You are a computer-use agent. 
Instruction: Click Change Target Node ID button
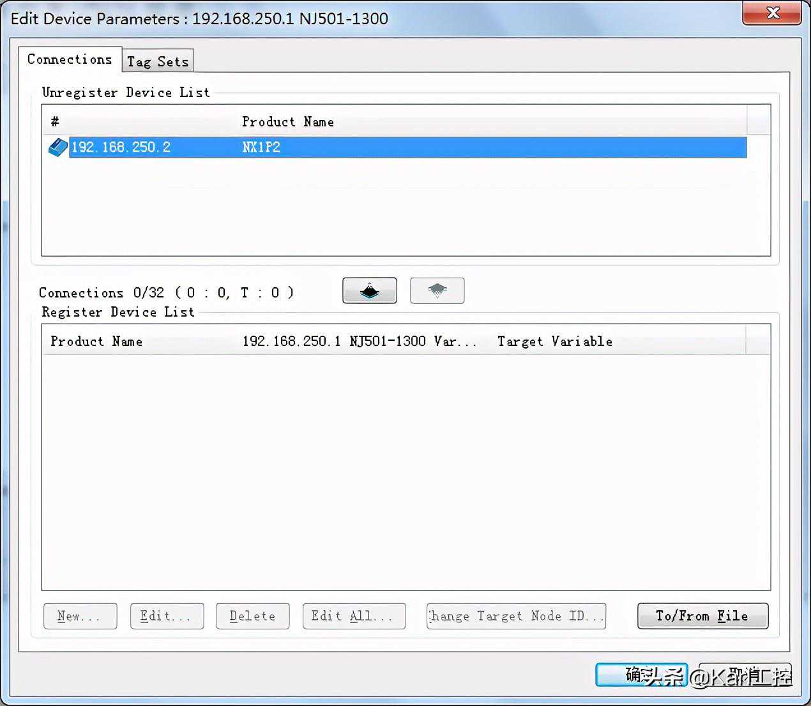tap(516, 616)
